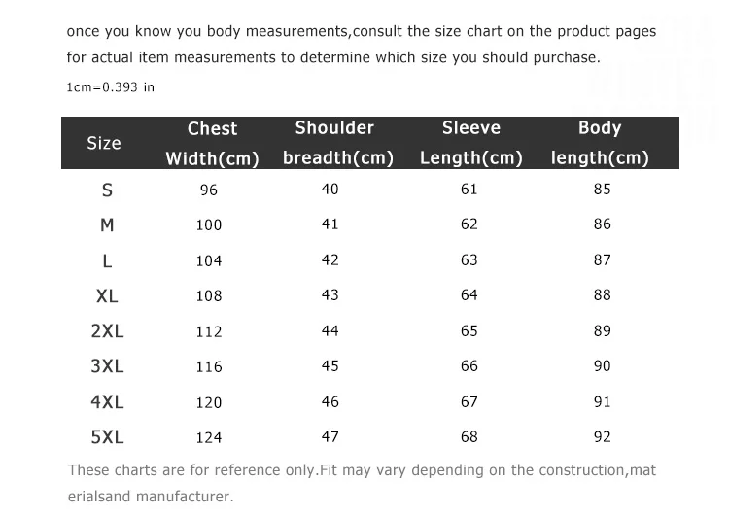Click the reference only disclaimer text
The image size is (729, 517).
pyautogui.click(x=362, y=483)
